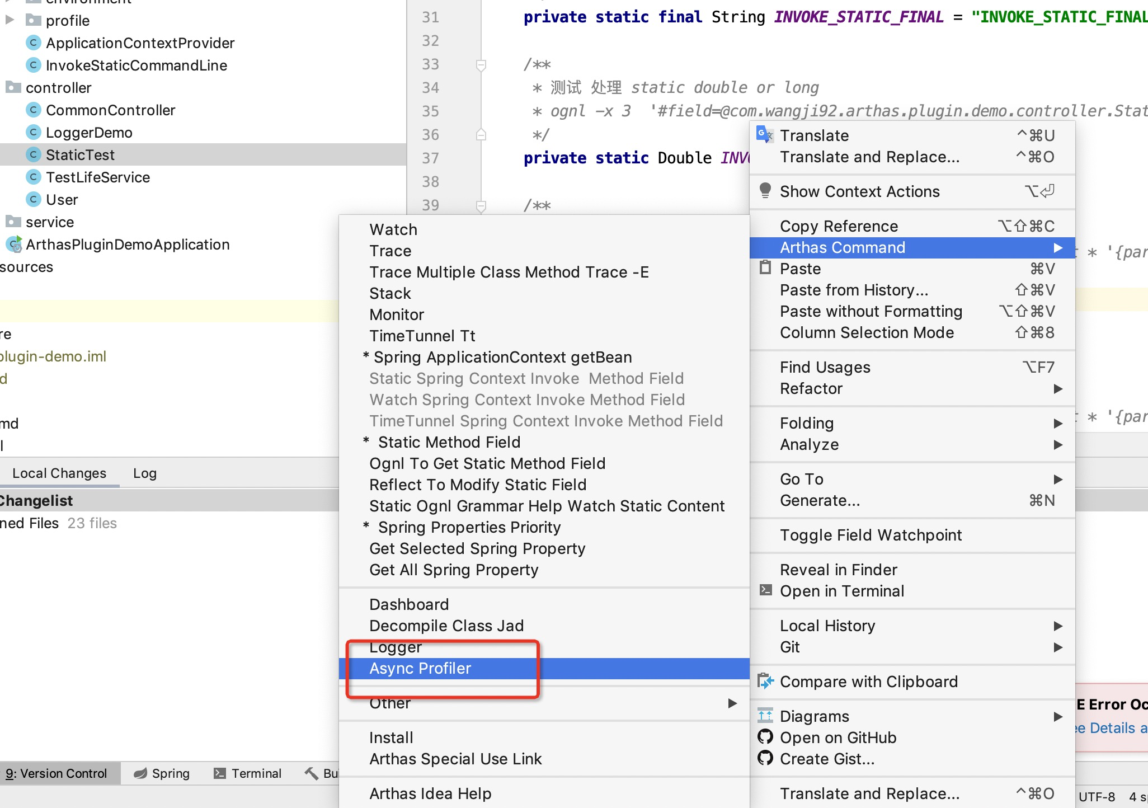Click the Open on GitHub icon
The height and width of the screenshot is (808, 1148).
[765, 737]
